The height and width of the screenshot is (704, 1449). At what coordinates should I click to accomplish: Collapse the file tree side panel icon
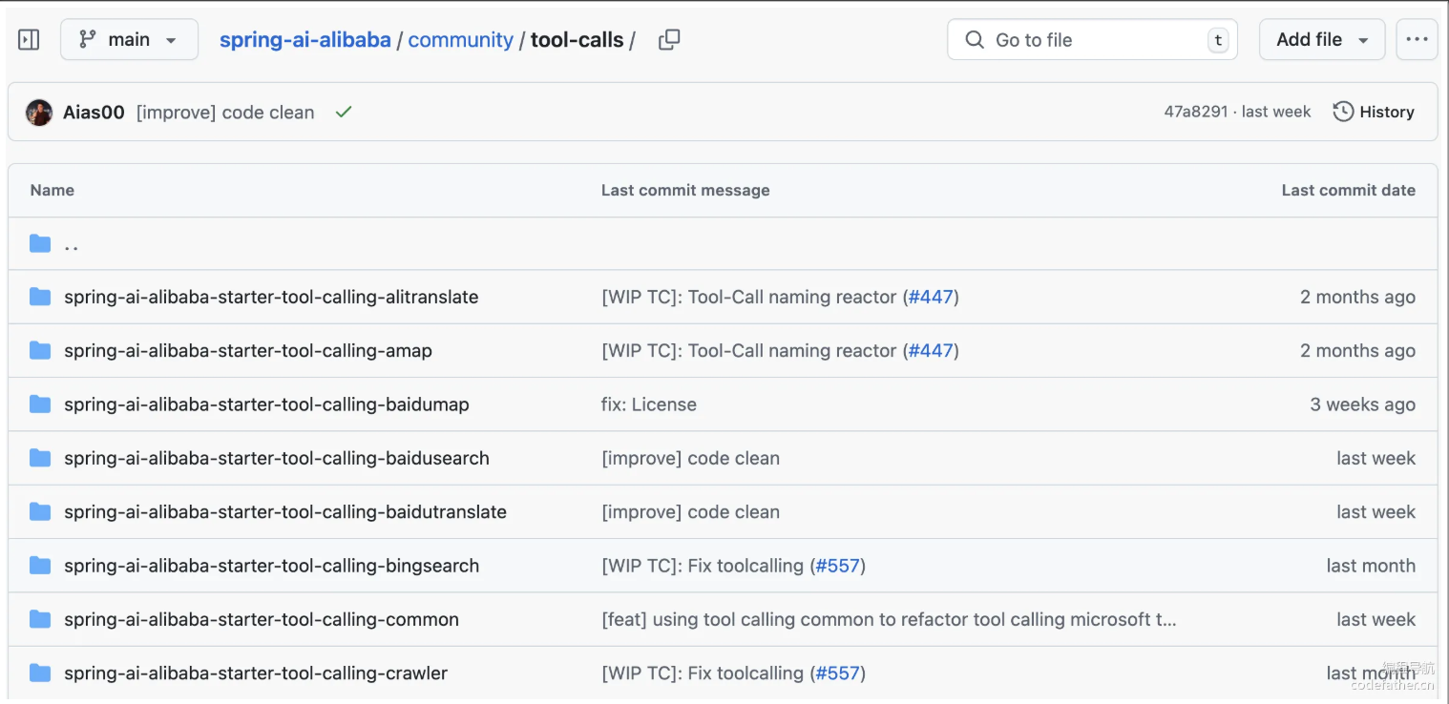(30, 40)
